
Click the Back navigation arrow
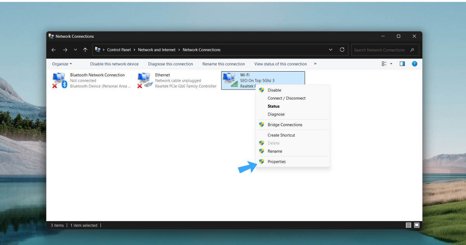(x=54, y=50)
